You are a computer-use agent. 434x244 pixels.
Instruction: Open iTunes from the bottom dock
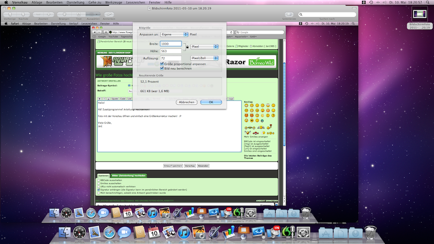click(x=184, y=232)
